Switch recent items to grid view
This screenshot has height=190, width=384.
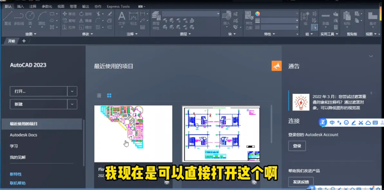[x=109, y=95]
